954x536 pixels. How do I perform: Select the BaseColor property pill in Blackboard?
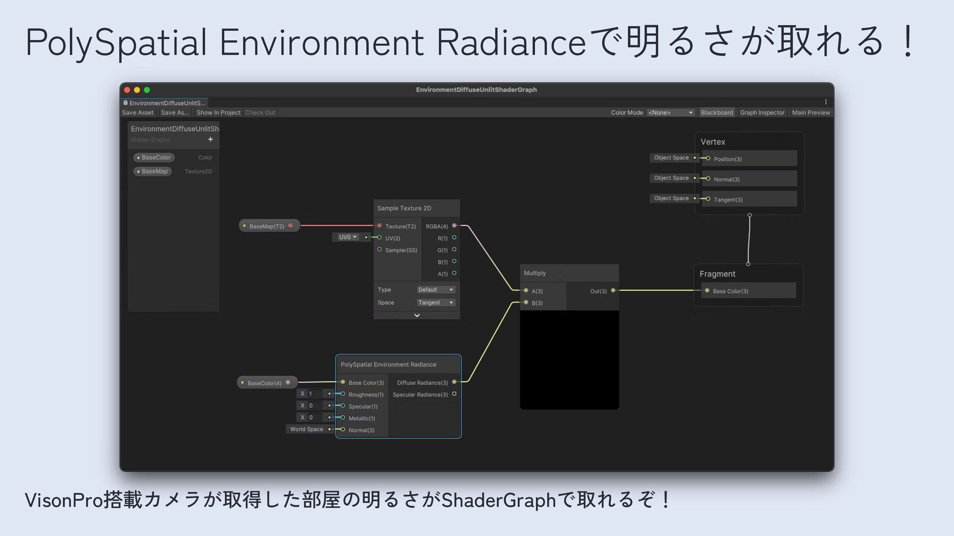(155, 157)
